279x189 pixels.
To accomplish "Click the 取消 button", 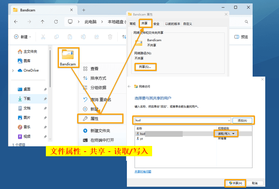I will [255, 183].
